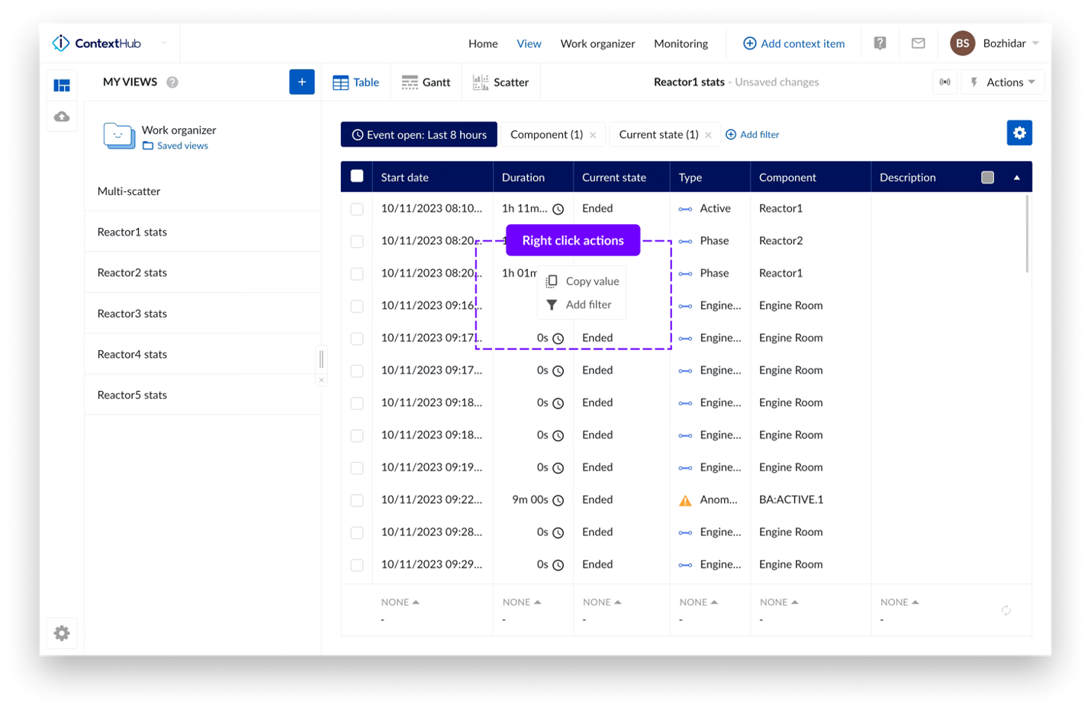Remove the Component (1) filter
This screenshot has width=1091, height=713.
point(593,135)
